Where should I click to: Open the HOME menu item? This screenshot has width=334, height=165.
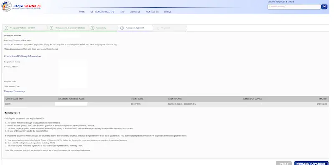[x=82, y=12]
